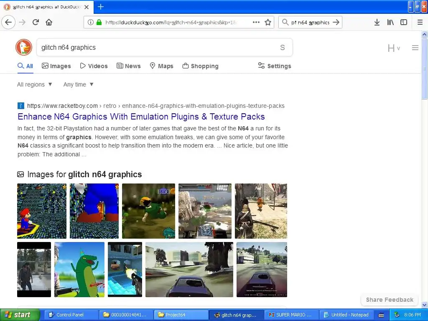This screenshot has width=428, height=321.
Task: Click the on-screen keyboard tray icon
Action: (x=381, y=315)
